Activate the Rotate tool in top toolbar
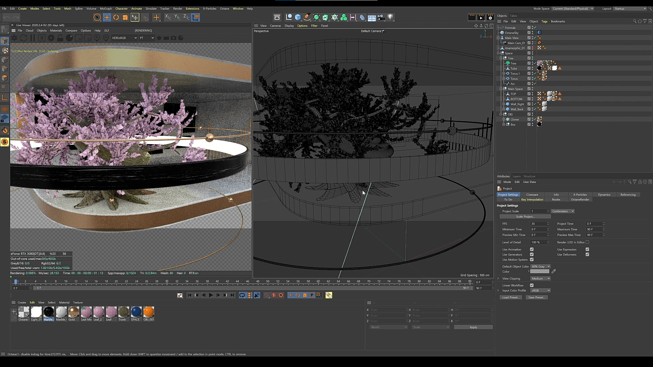This screenshot has height=367, width=653. point(116,17)
